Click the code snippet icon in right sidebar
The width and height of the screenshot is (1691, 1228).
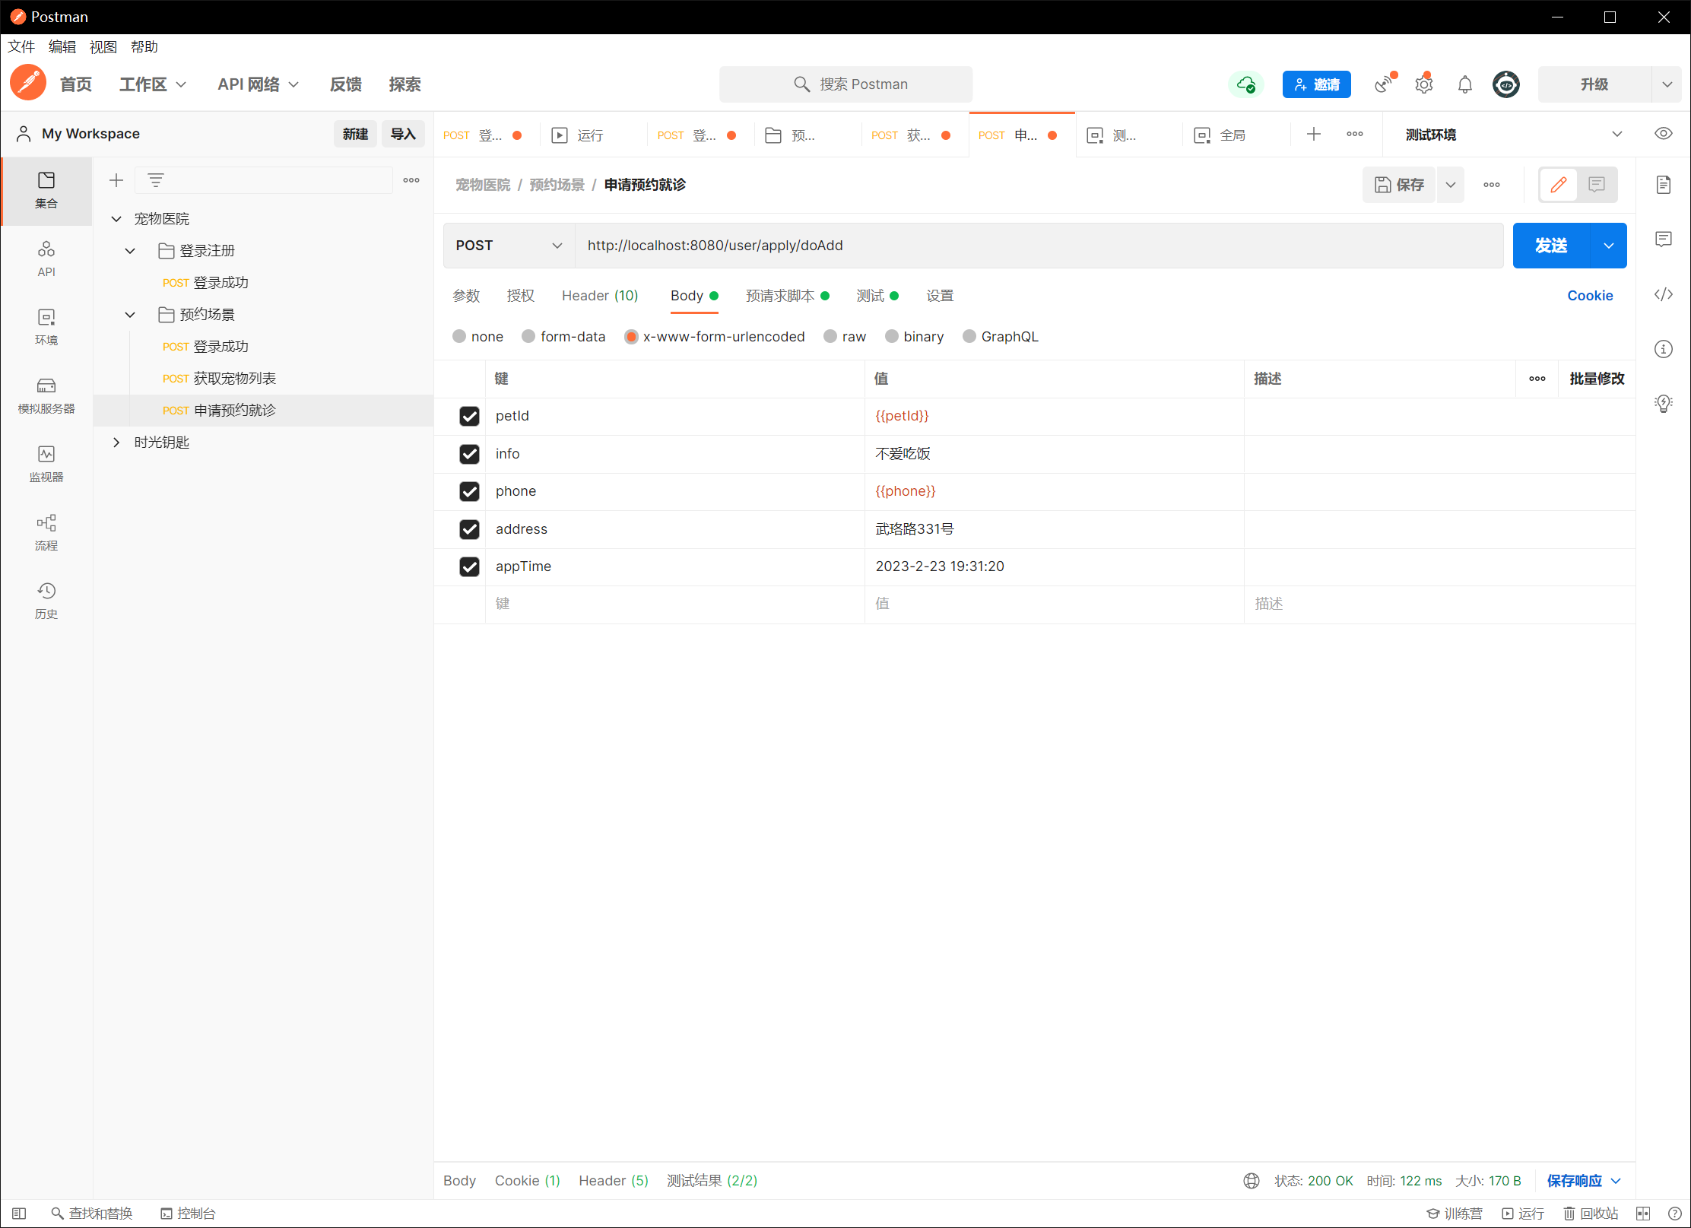[x=1663, y=294]
